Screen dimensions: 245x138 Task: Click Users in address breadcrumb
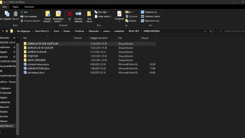(56, 31)
